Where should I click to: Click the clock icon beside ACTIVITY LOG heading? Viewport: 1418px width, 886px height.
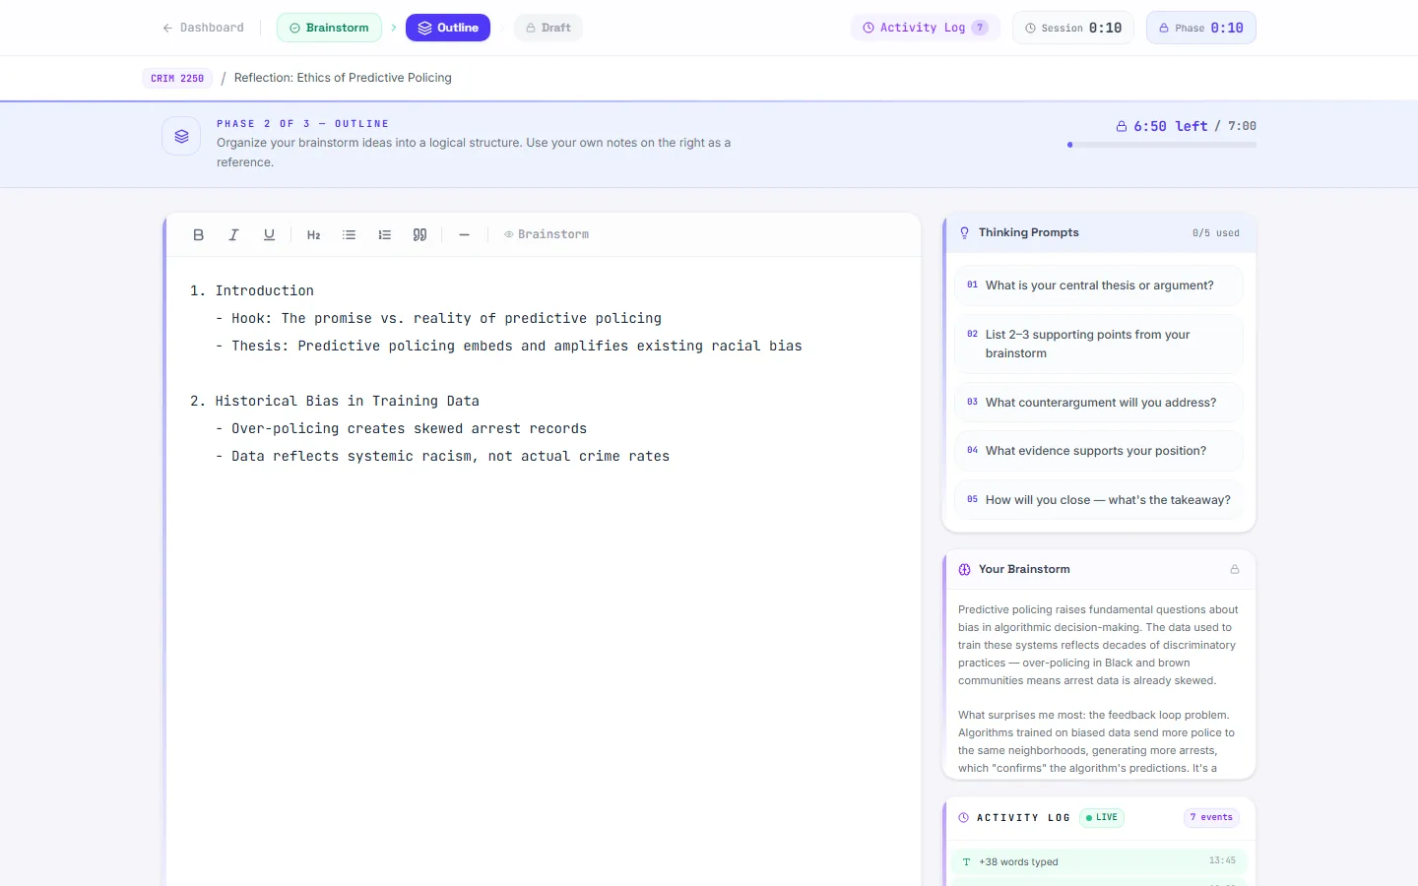pyautogui.click(x=963, y=817)
